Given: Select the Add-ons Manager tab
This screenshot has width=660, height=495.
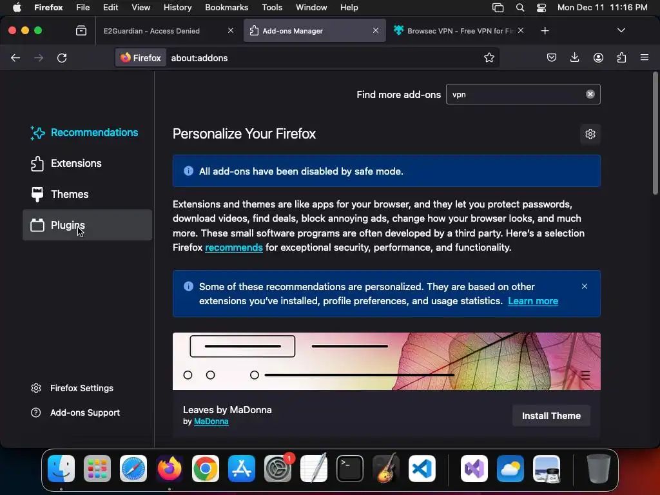Looking at the screenshot, I should (x=315, y=31).
